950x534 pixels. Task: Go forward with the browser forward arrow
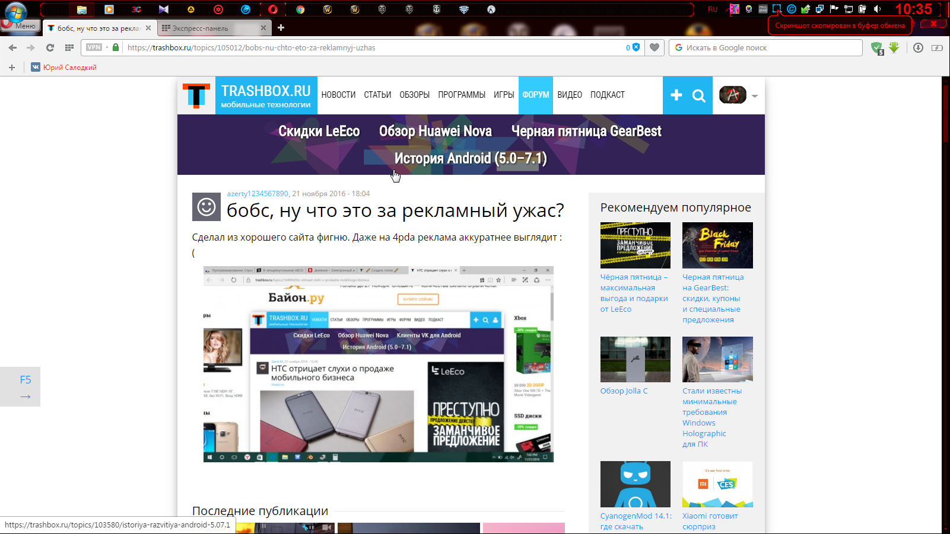(31, 47)
